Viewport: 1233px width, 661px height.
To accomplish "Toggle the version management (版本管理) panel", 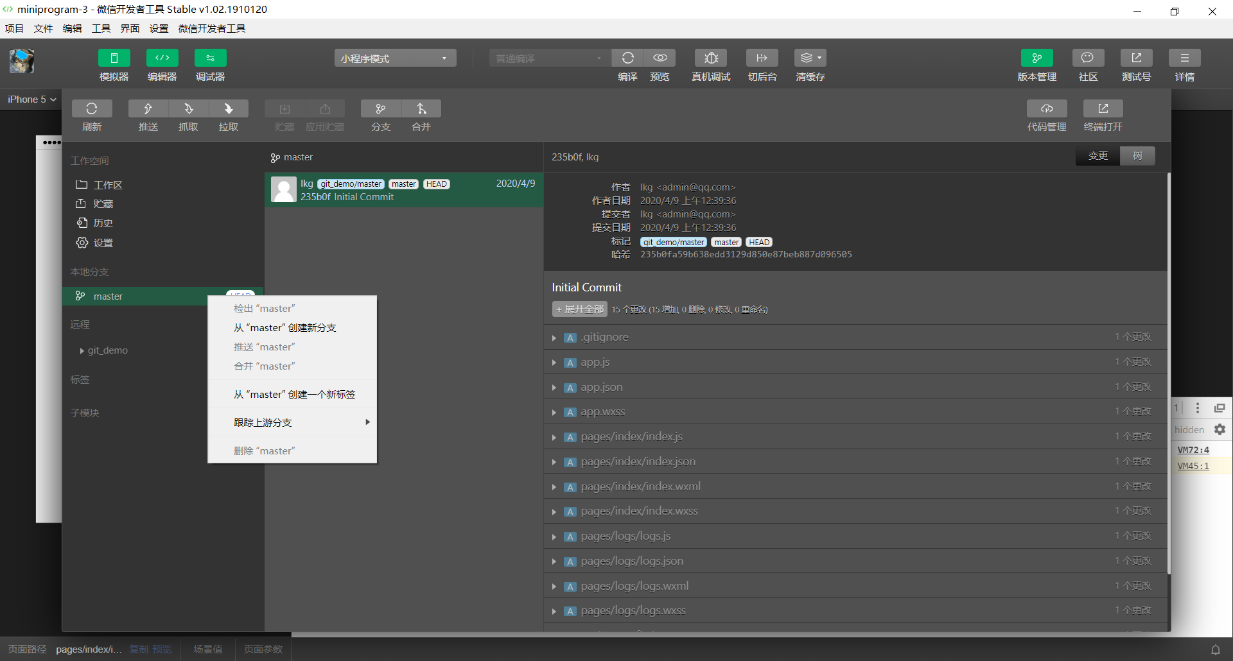I will 1037,58.
